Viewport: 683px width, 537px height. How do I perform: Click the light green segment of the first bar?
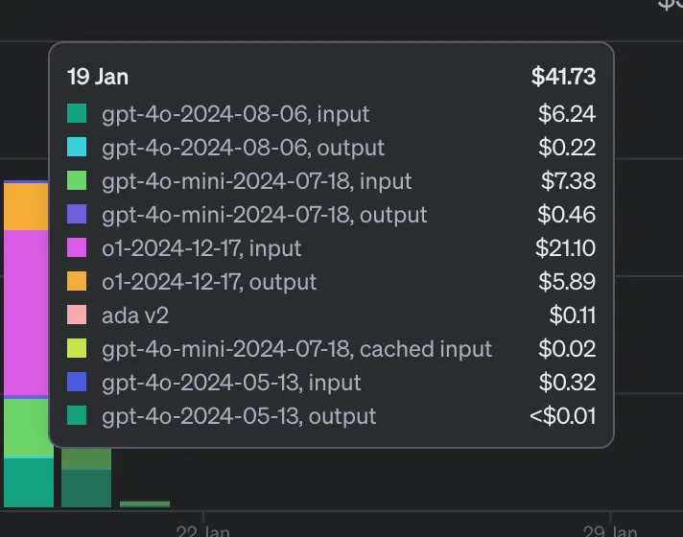(25, 428)
